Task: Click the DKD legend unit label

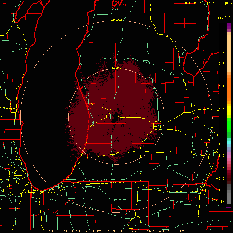Action: click(x=228, y=16)
